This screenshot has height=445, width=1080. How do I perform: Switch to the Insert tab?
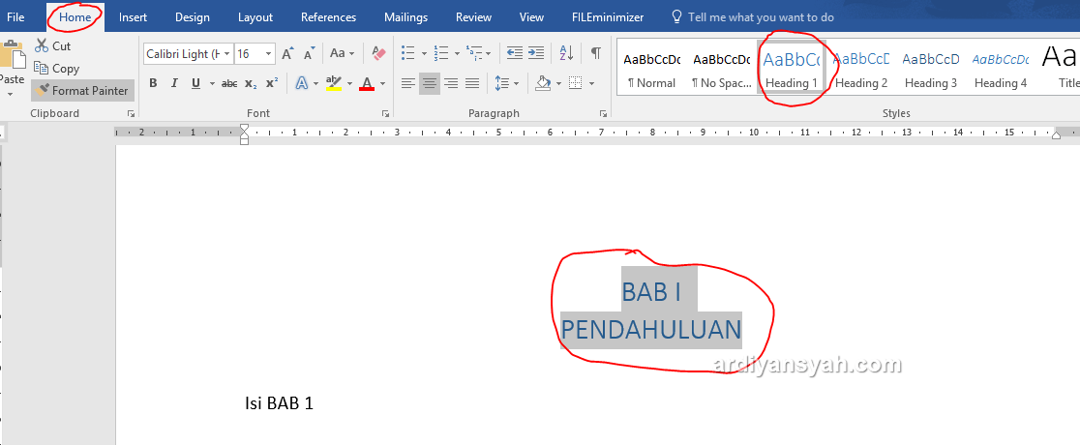pyautogui.click(x=133, y=17)
